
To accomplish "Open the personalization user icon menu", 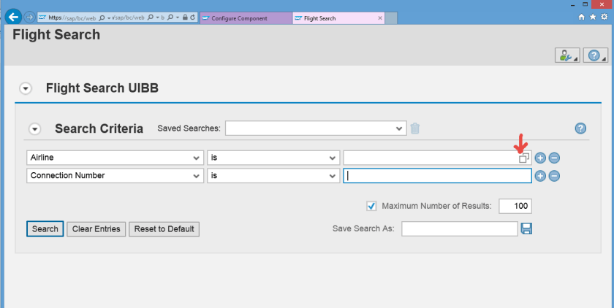I will [566, 55].
